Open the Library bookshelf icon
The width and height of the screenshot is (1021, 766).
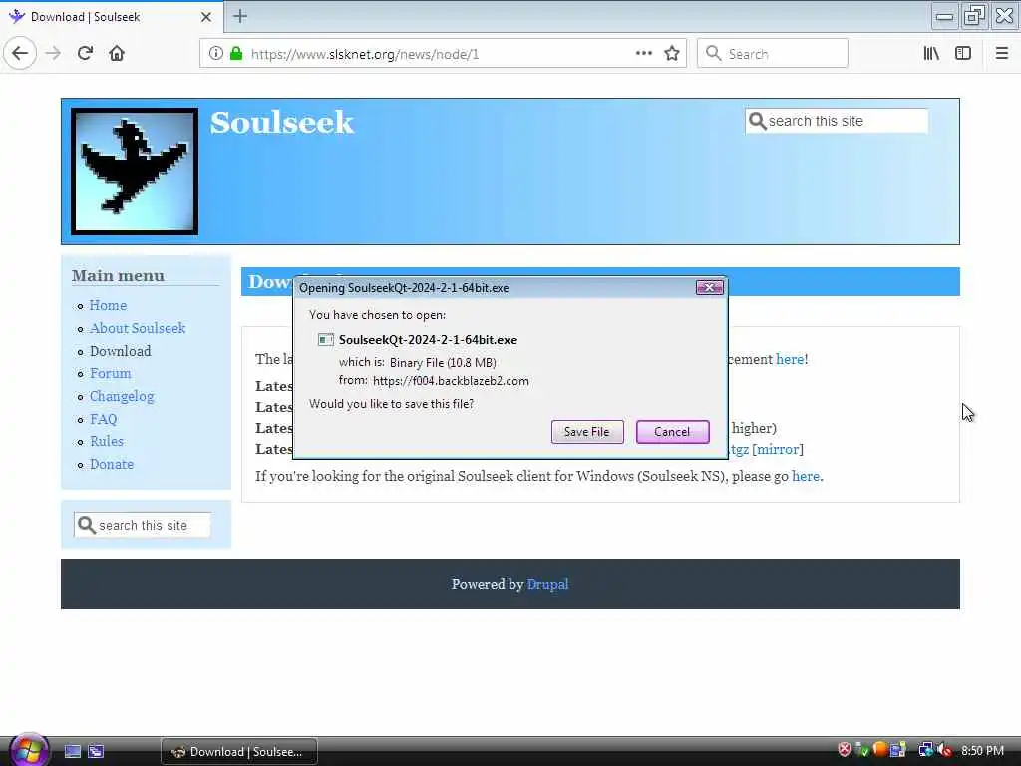[931, 54]
